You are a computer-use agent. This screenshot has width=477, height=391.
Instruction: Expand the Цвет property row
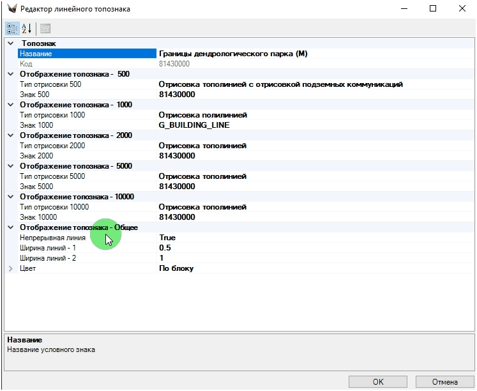[x=10, y=268]
